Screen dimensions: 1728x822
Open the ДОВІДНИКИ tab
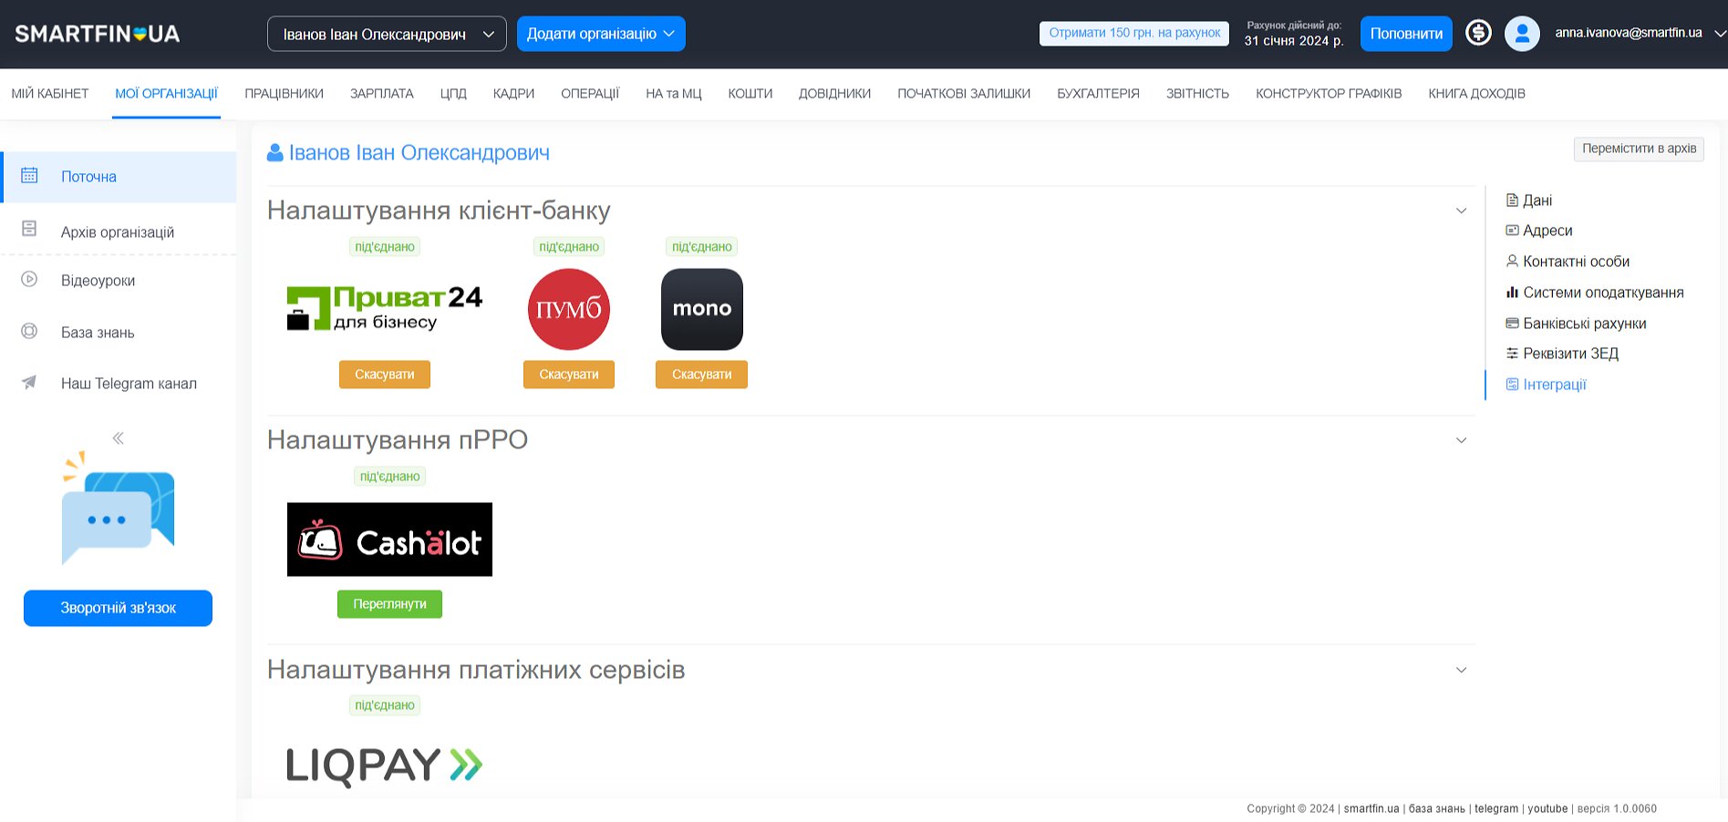[834, 93]
